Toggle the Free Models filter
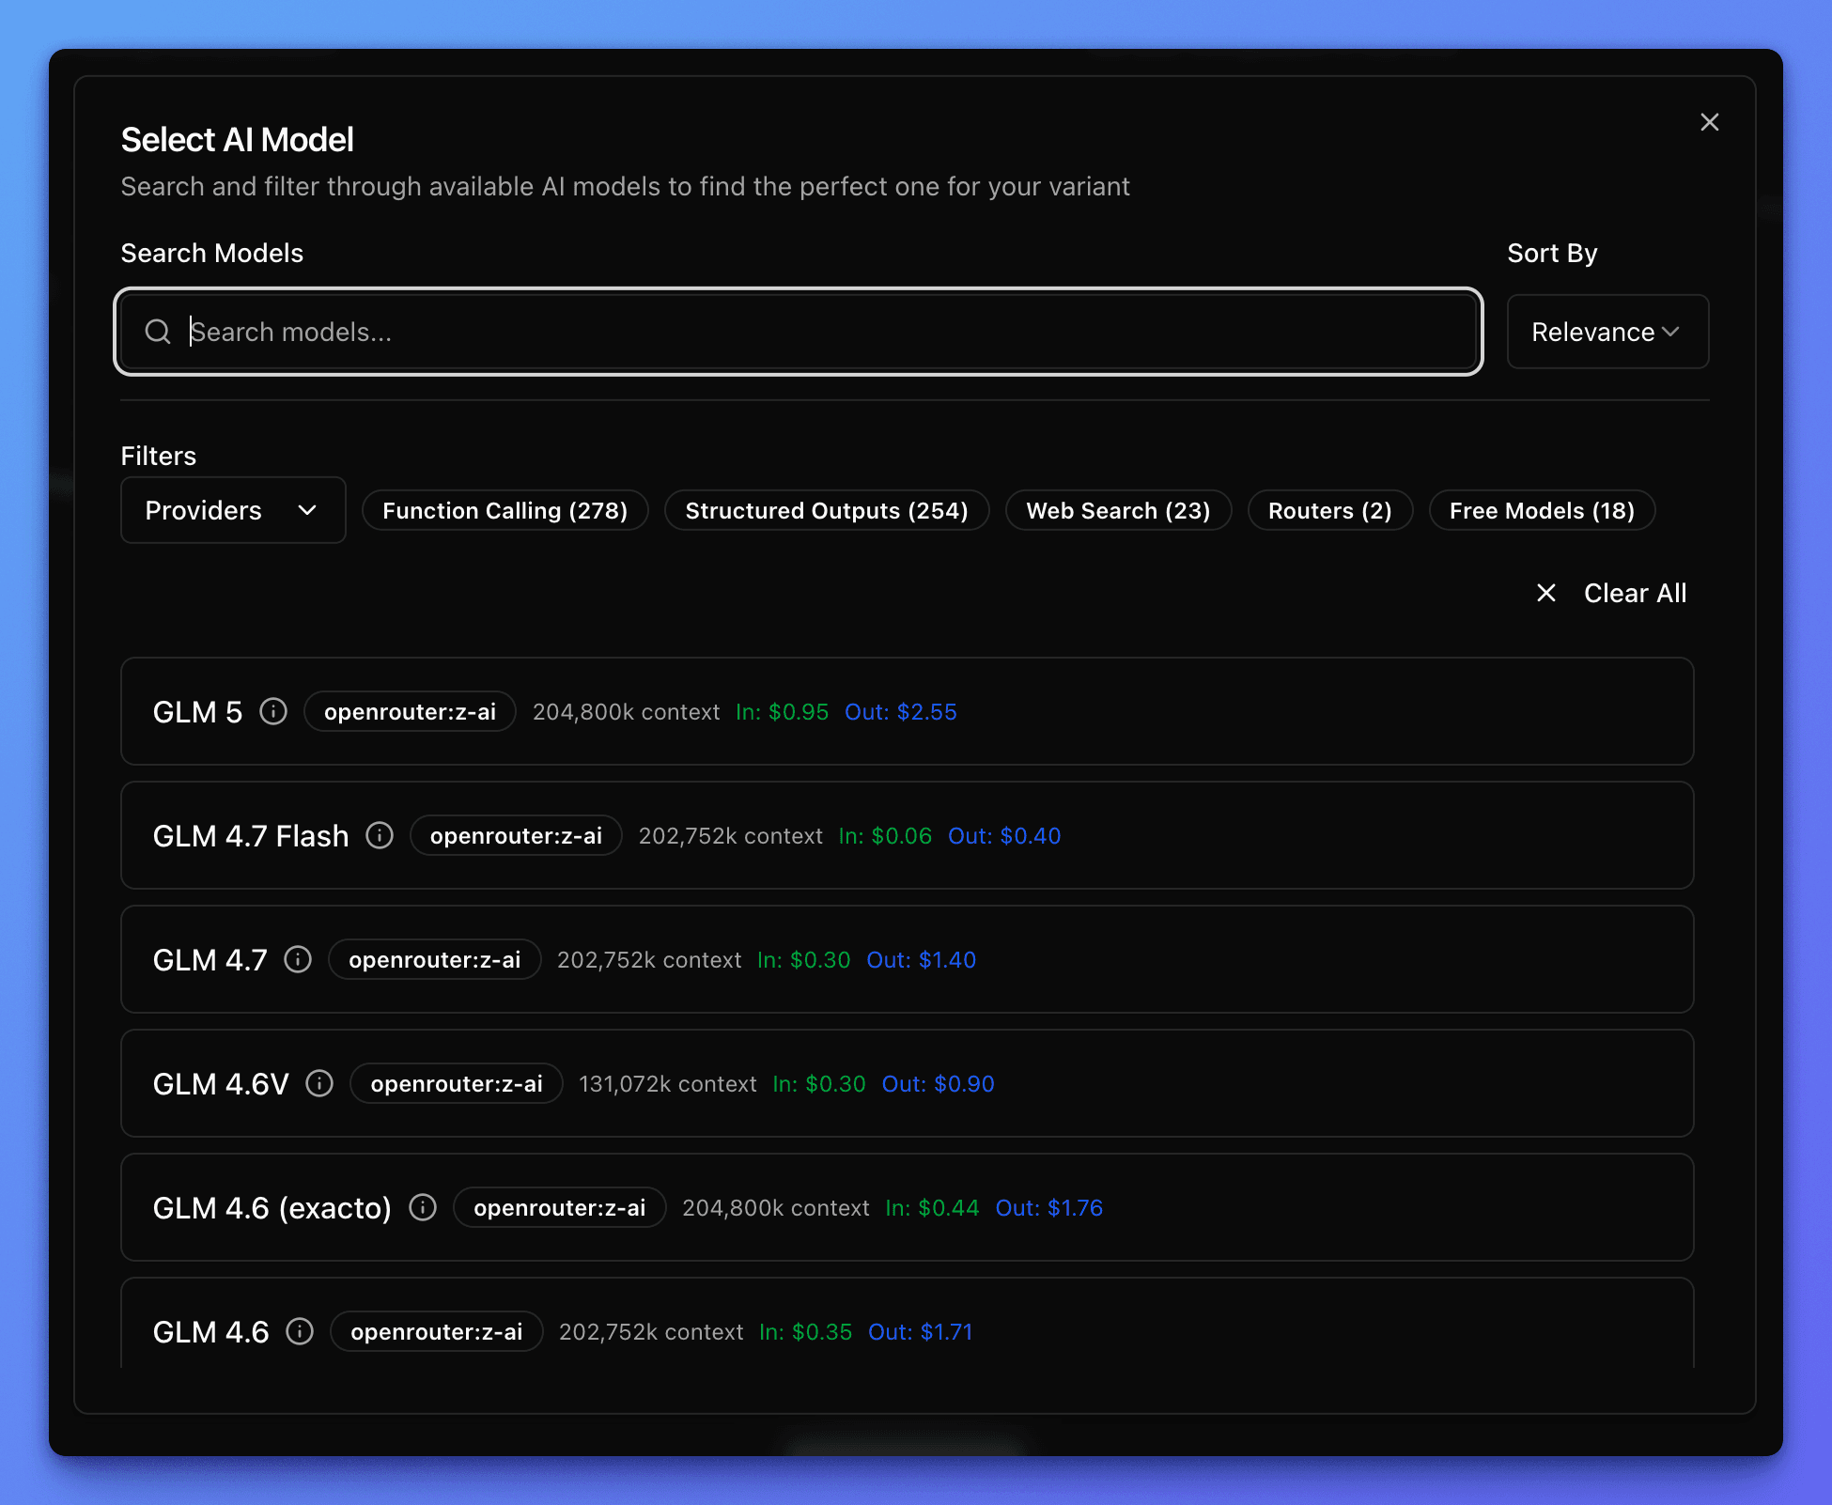This screenshot has height=1505, width=1832. [x=1542, y=510]
